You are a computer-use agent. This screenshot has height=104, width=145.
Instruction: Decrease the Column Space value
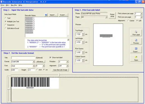83,61
